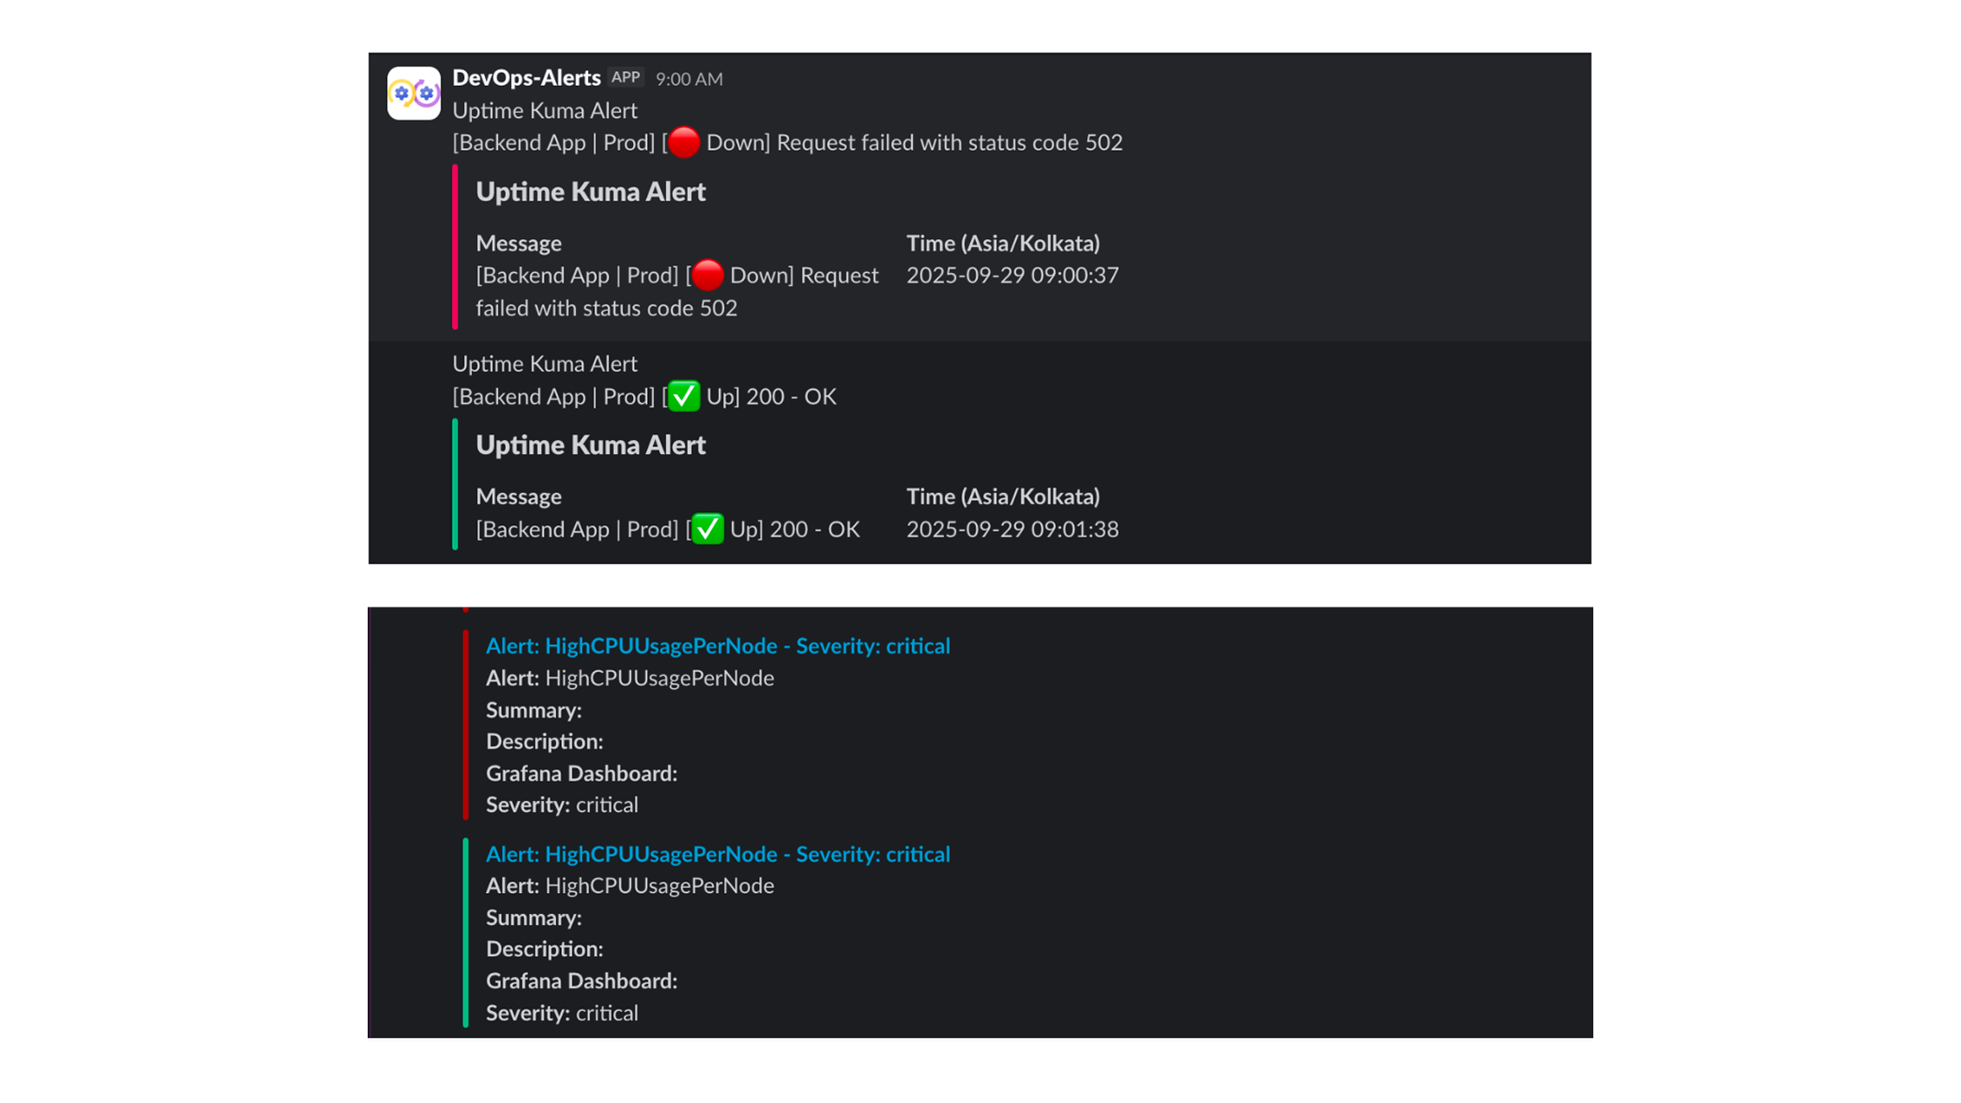Click 'Description:' in the green-bar alert
The image size is (1961, 1103).
coord(545,949)
